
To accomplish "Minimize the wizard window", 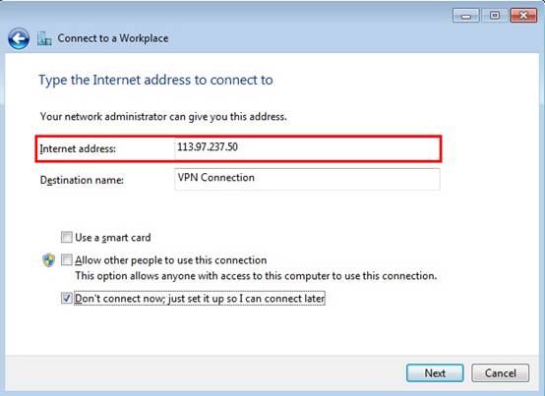I will tap(465, 16).
